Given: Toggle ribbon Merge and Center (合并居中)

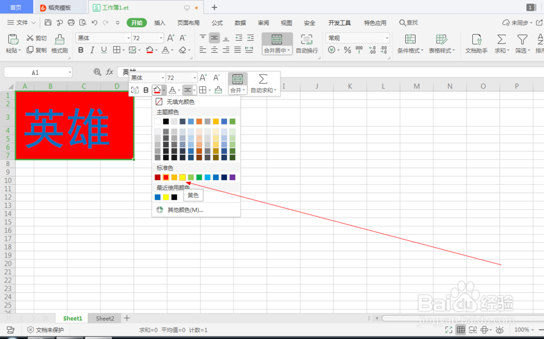Looking at the screenshot, I should pyautogui.click(x=277, y=43).
